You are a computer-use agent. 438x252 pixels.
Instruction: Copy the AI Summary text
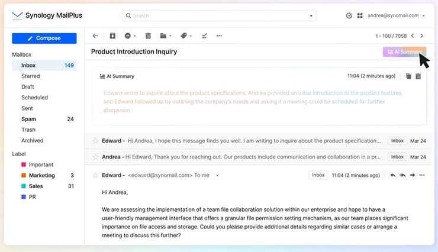coord(408,76)
